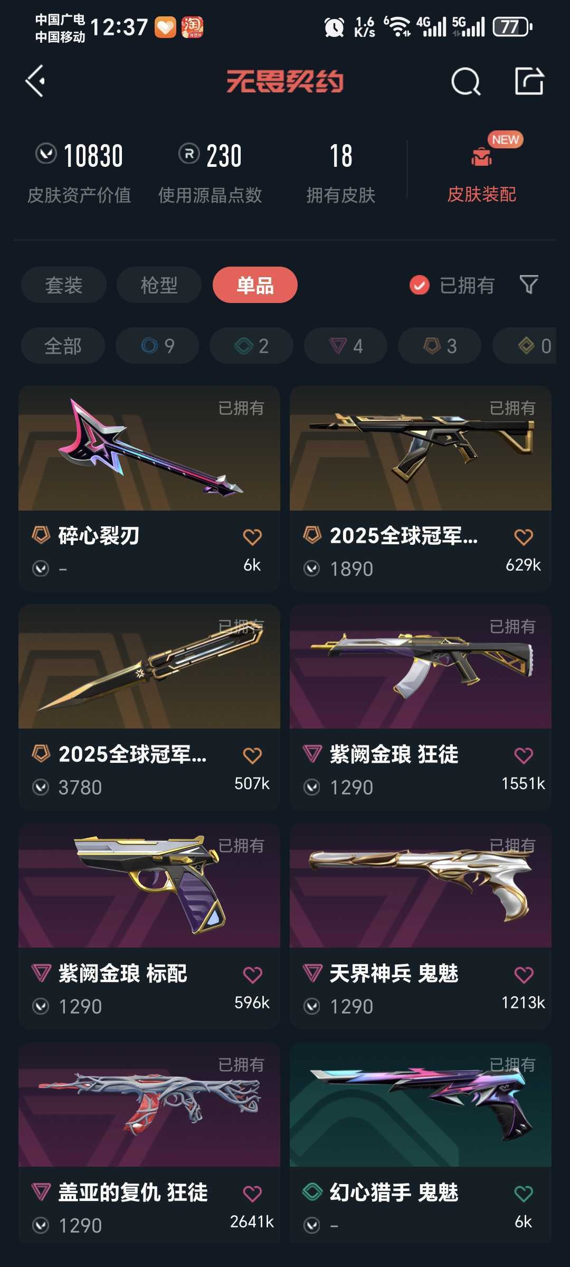Viewport: 570px width, 1267px height.
Task: Open 天界神兵 鬼魅 skin thumbnail
Action: (421, 885)
